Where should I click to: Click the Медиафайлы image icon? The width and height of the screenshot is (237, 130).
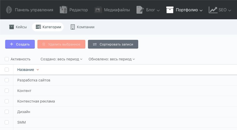coord(98,10)
